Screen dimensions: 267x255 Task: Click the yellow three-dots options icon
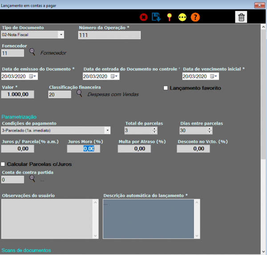tap(182, 17)
